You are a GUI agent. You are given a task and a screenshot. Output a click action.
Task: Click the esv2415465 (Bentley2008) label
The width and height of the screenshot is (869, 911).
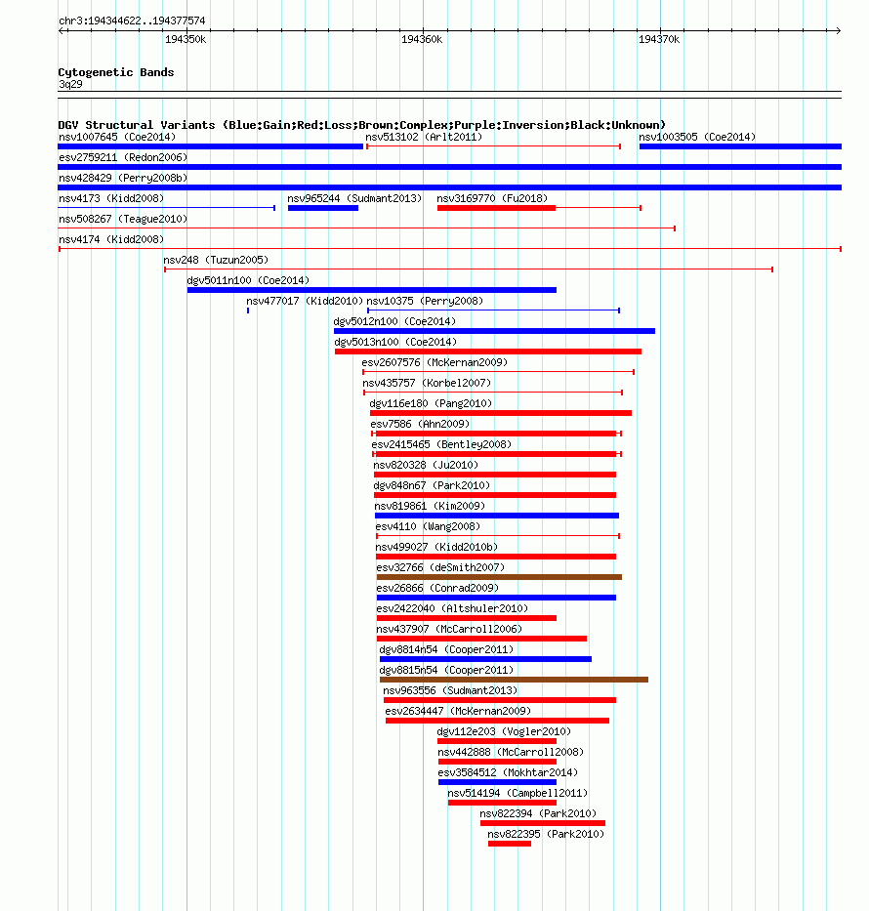[441, 444]
